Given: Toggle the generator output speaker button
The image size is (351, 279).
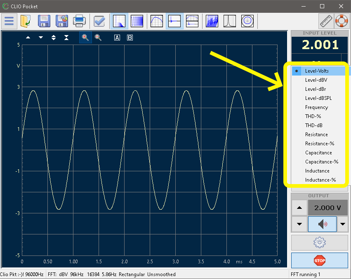Looking at the screenshot, I should click(322, 224).
